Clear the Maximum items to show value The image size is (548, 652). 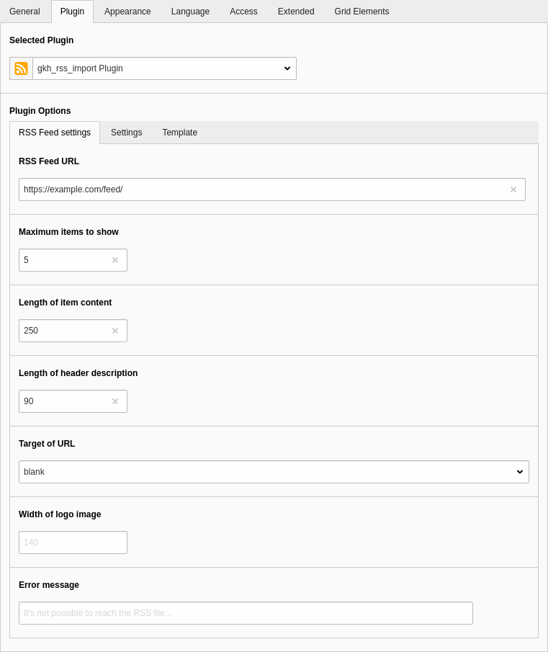[x=115, y=260]
